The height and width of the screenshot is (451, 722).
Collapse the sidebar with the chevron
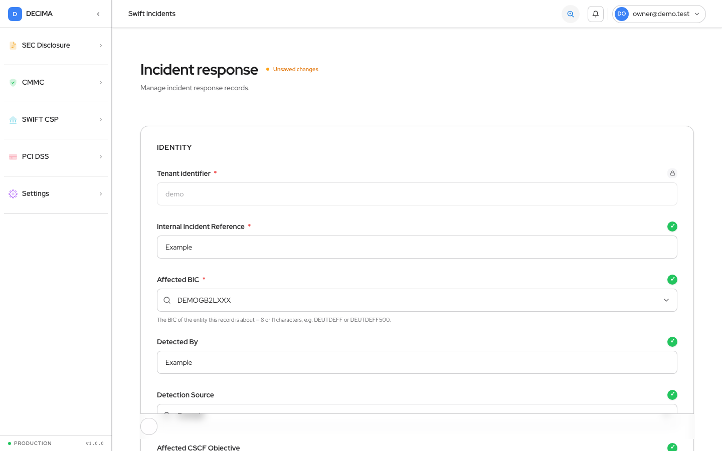click(x=98, y=14)
